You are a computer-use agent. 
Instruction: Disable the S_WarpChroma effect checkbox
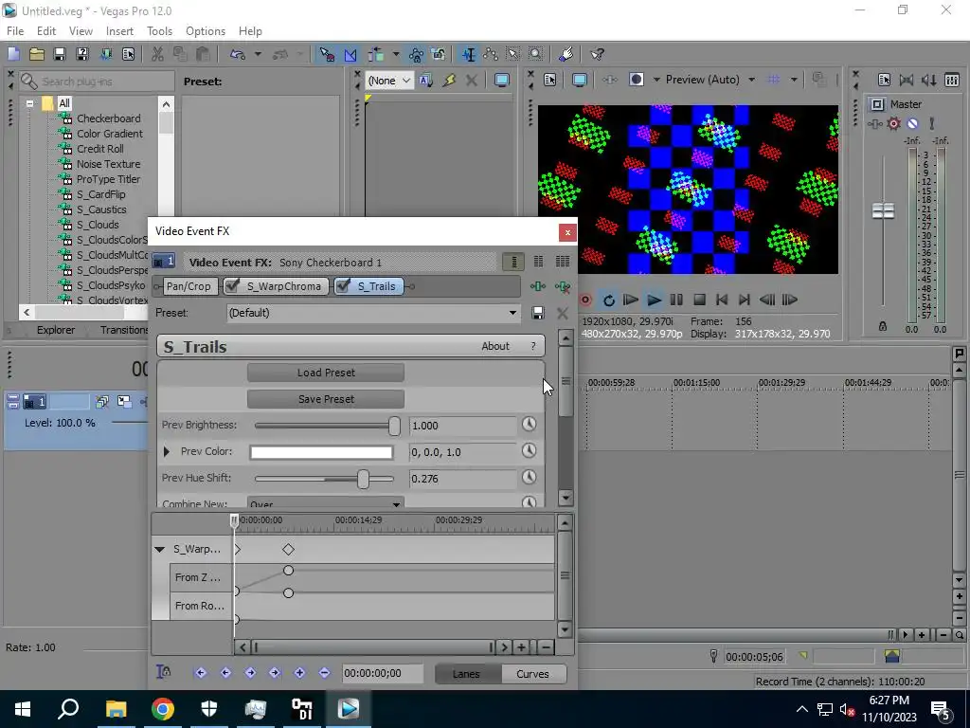click(x=233, y=286)
